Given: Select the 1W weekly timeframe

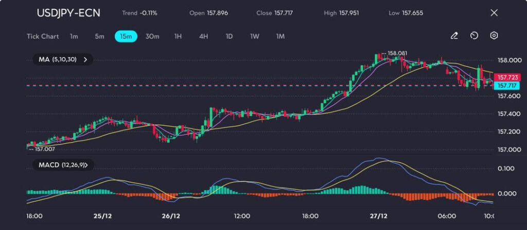Looking at the screenshot, I should tap(255, 36).
